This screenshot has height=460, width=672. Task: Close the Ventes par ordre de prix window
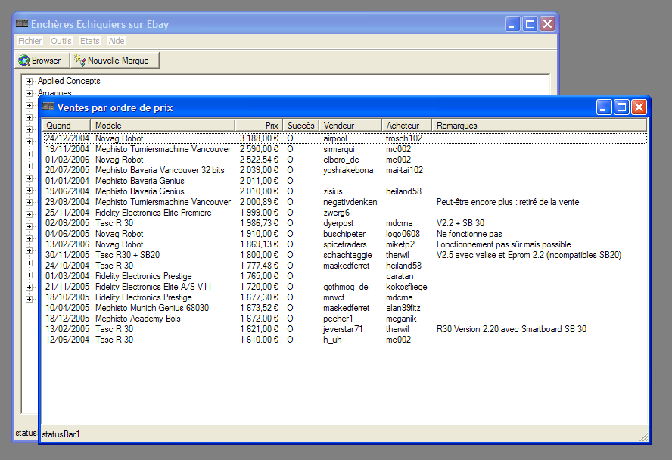(639, 107)
